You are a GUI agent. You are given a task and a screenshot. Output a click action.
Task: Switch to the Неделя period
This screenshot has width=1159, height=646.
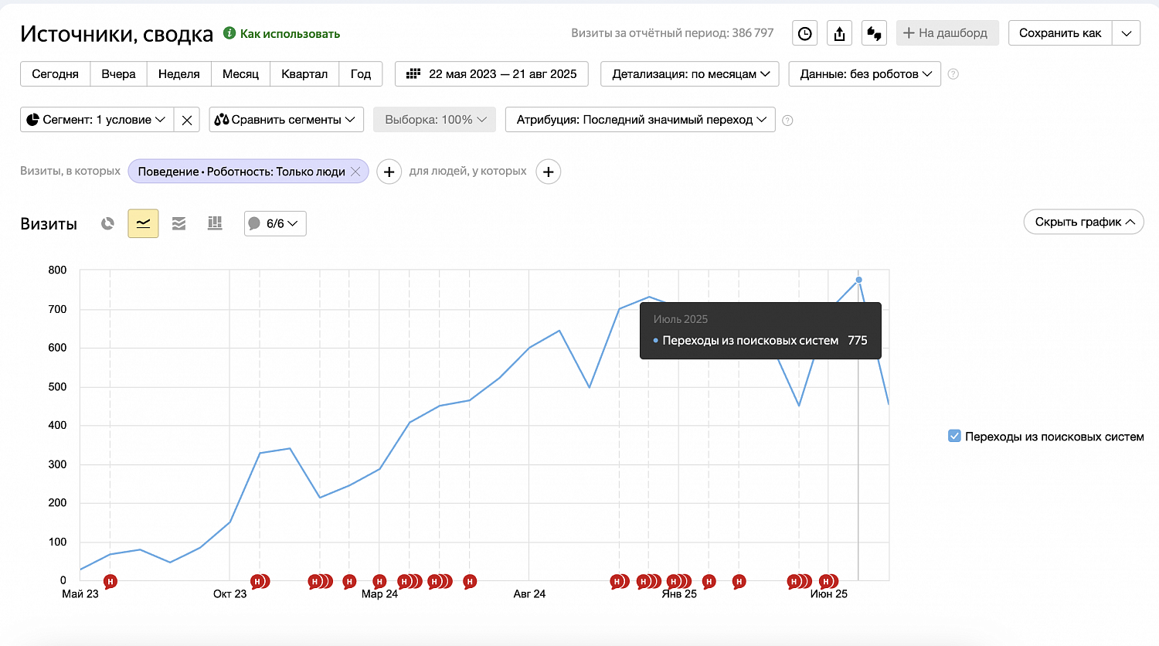(179, 74)
